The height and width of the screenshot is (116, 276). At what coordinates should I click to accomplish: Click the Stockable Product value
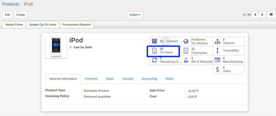(x=96, y=91)
